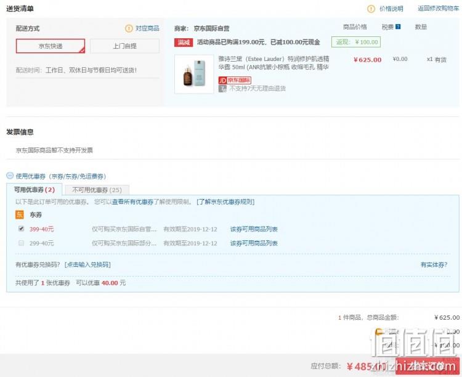Open the 对应商品 link

pos(147,28)
